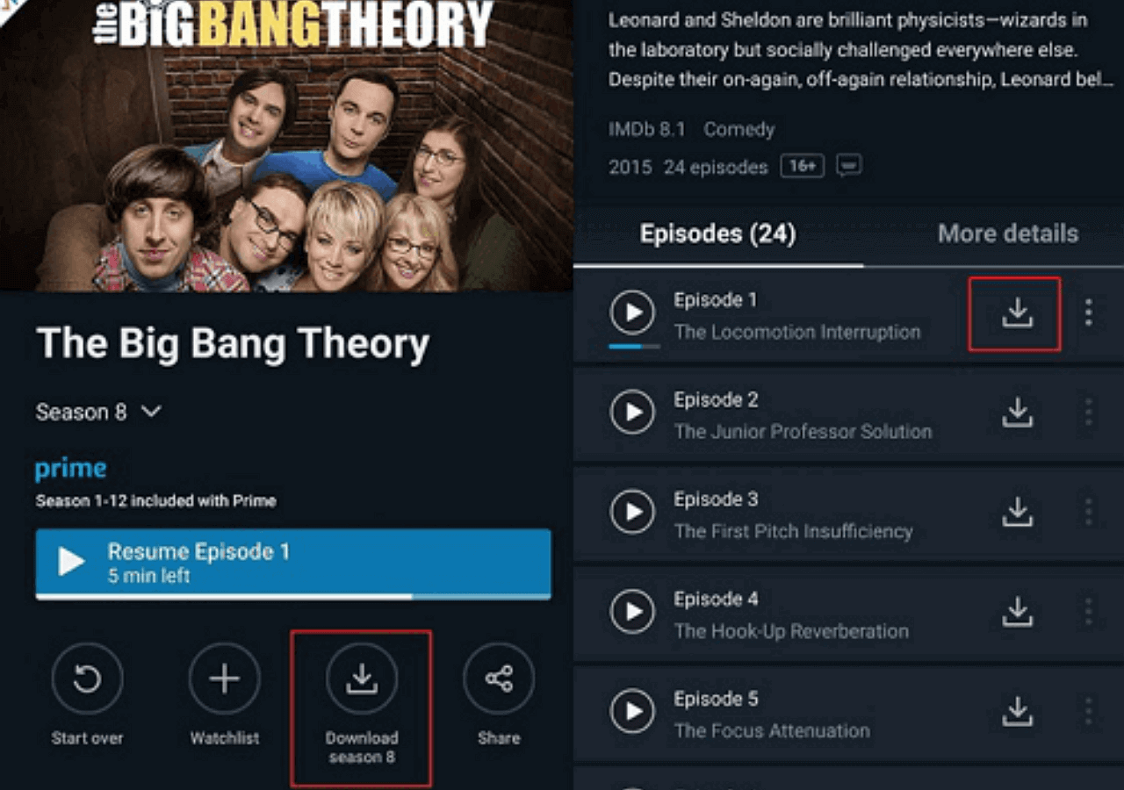The width and height of the screenshot is (1124, 790).
Task: Tap the Big Bang Theory poster image
Action: coord(286,145)
